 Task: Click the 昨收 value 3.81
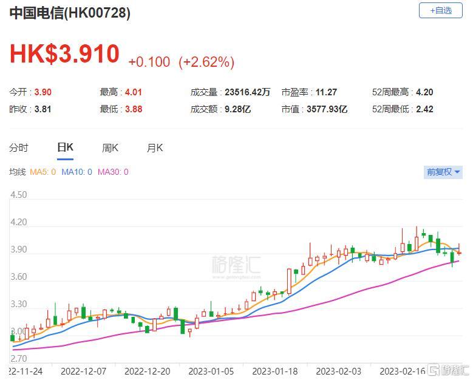43,109
